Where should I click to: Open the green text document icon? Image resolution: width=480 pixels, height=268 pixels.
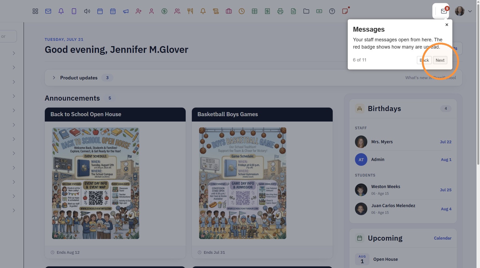point(294,11)
